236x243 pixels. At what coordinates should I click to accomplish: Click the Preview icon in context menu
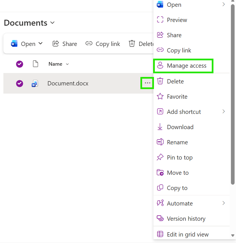160,20
